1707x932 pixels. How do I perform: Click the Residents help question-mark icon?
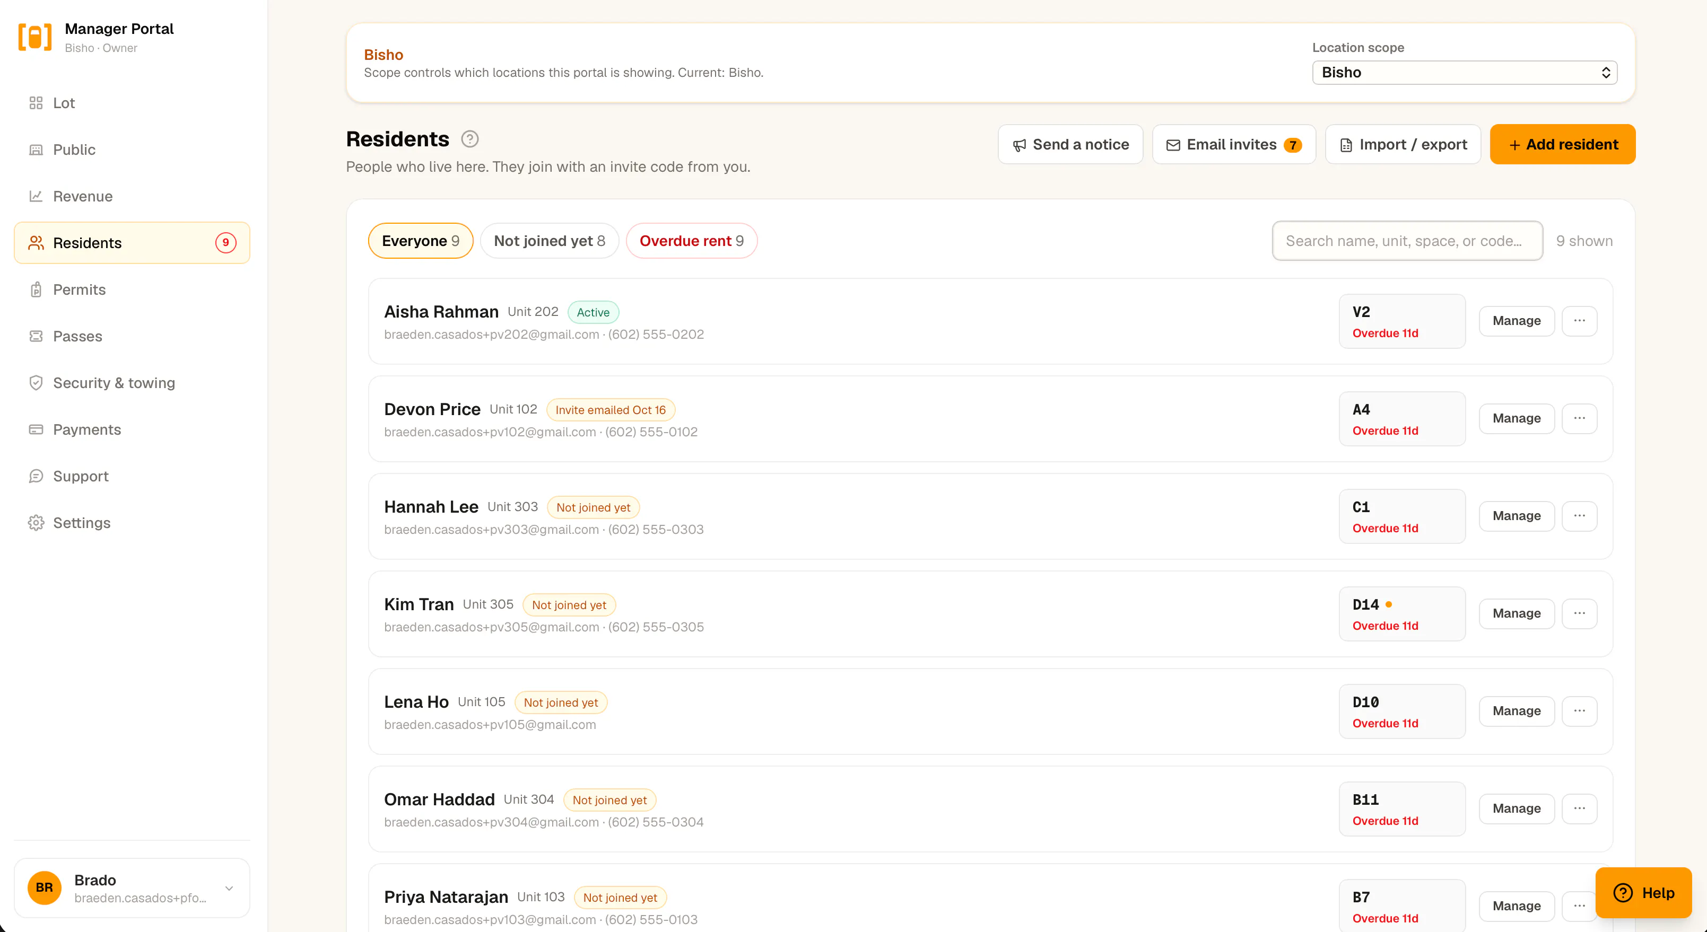click(470, 139)
